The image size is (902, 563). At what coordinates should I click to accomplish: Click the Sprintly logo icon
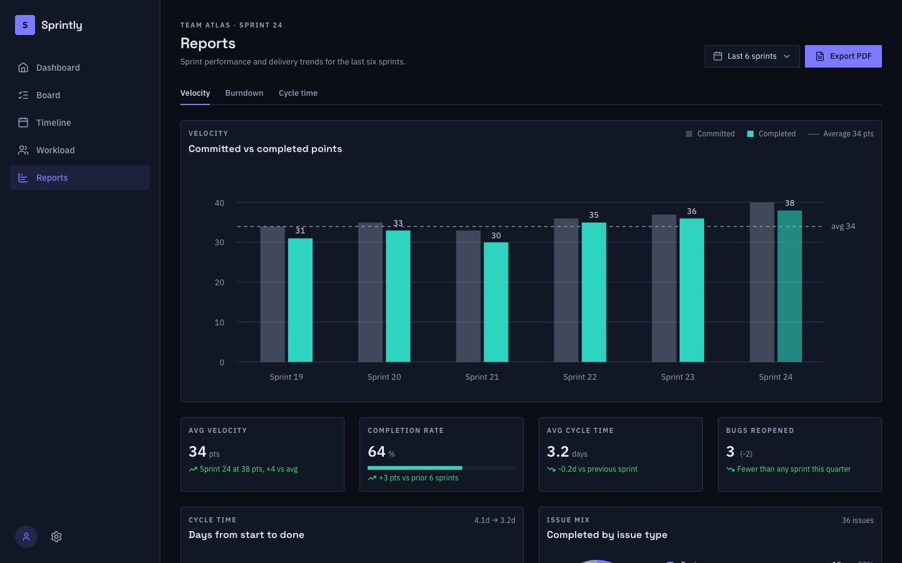(25, 25)
